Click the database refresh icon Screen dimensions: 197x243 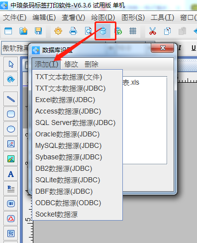[x=118, y=31]
